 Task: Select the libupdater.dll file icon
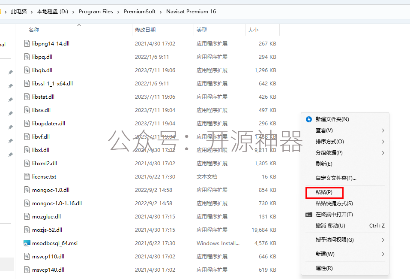click(27, 123)
